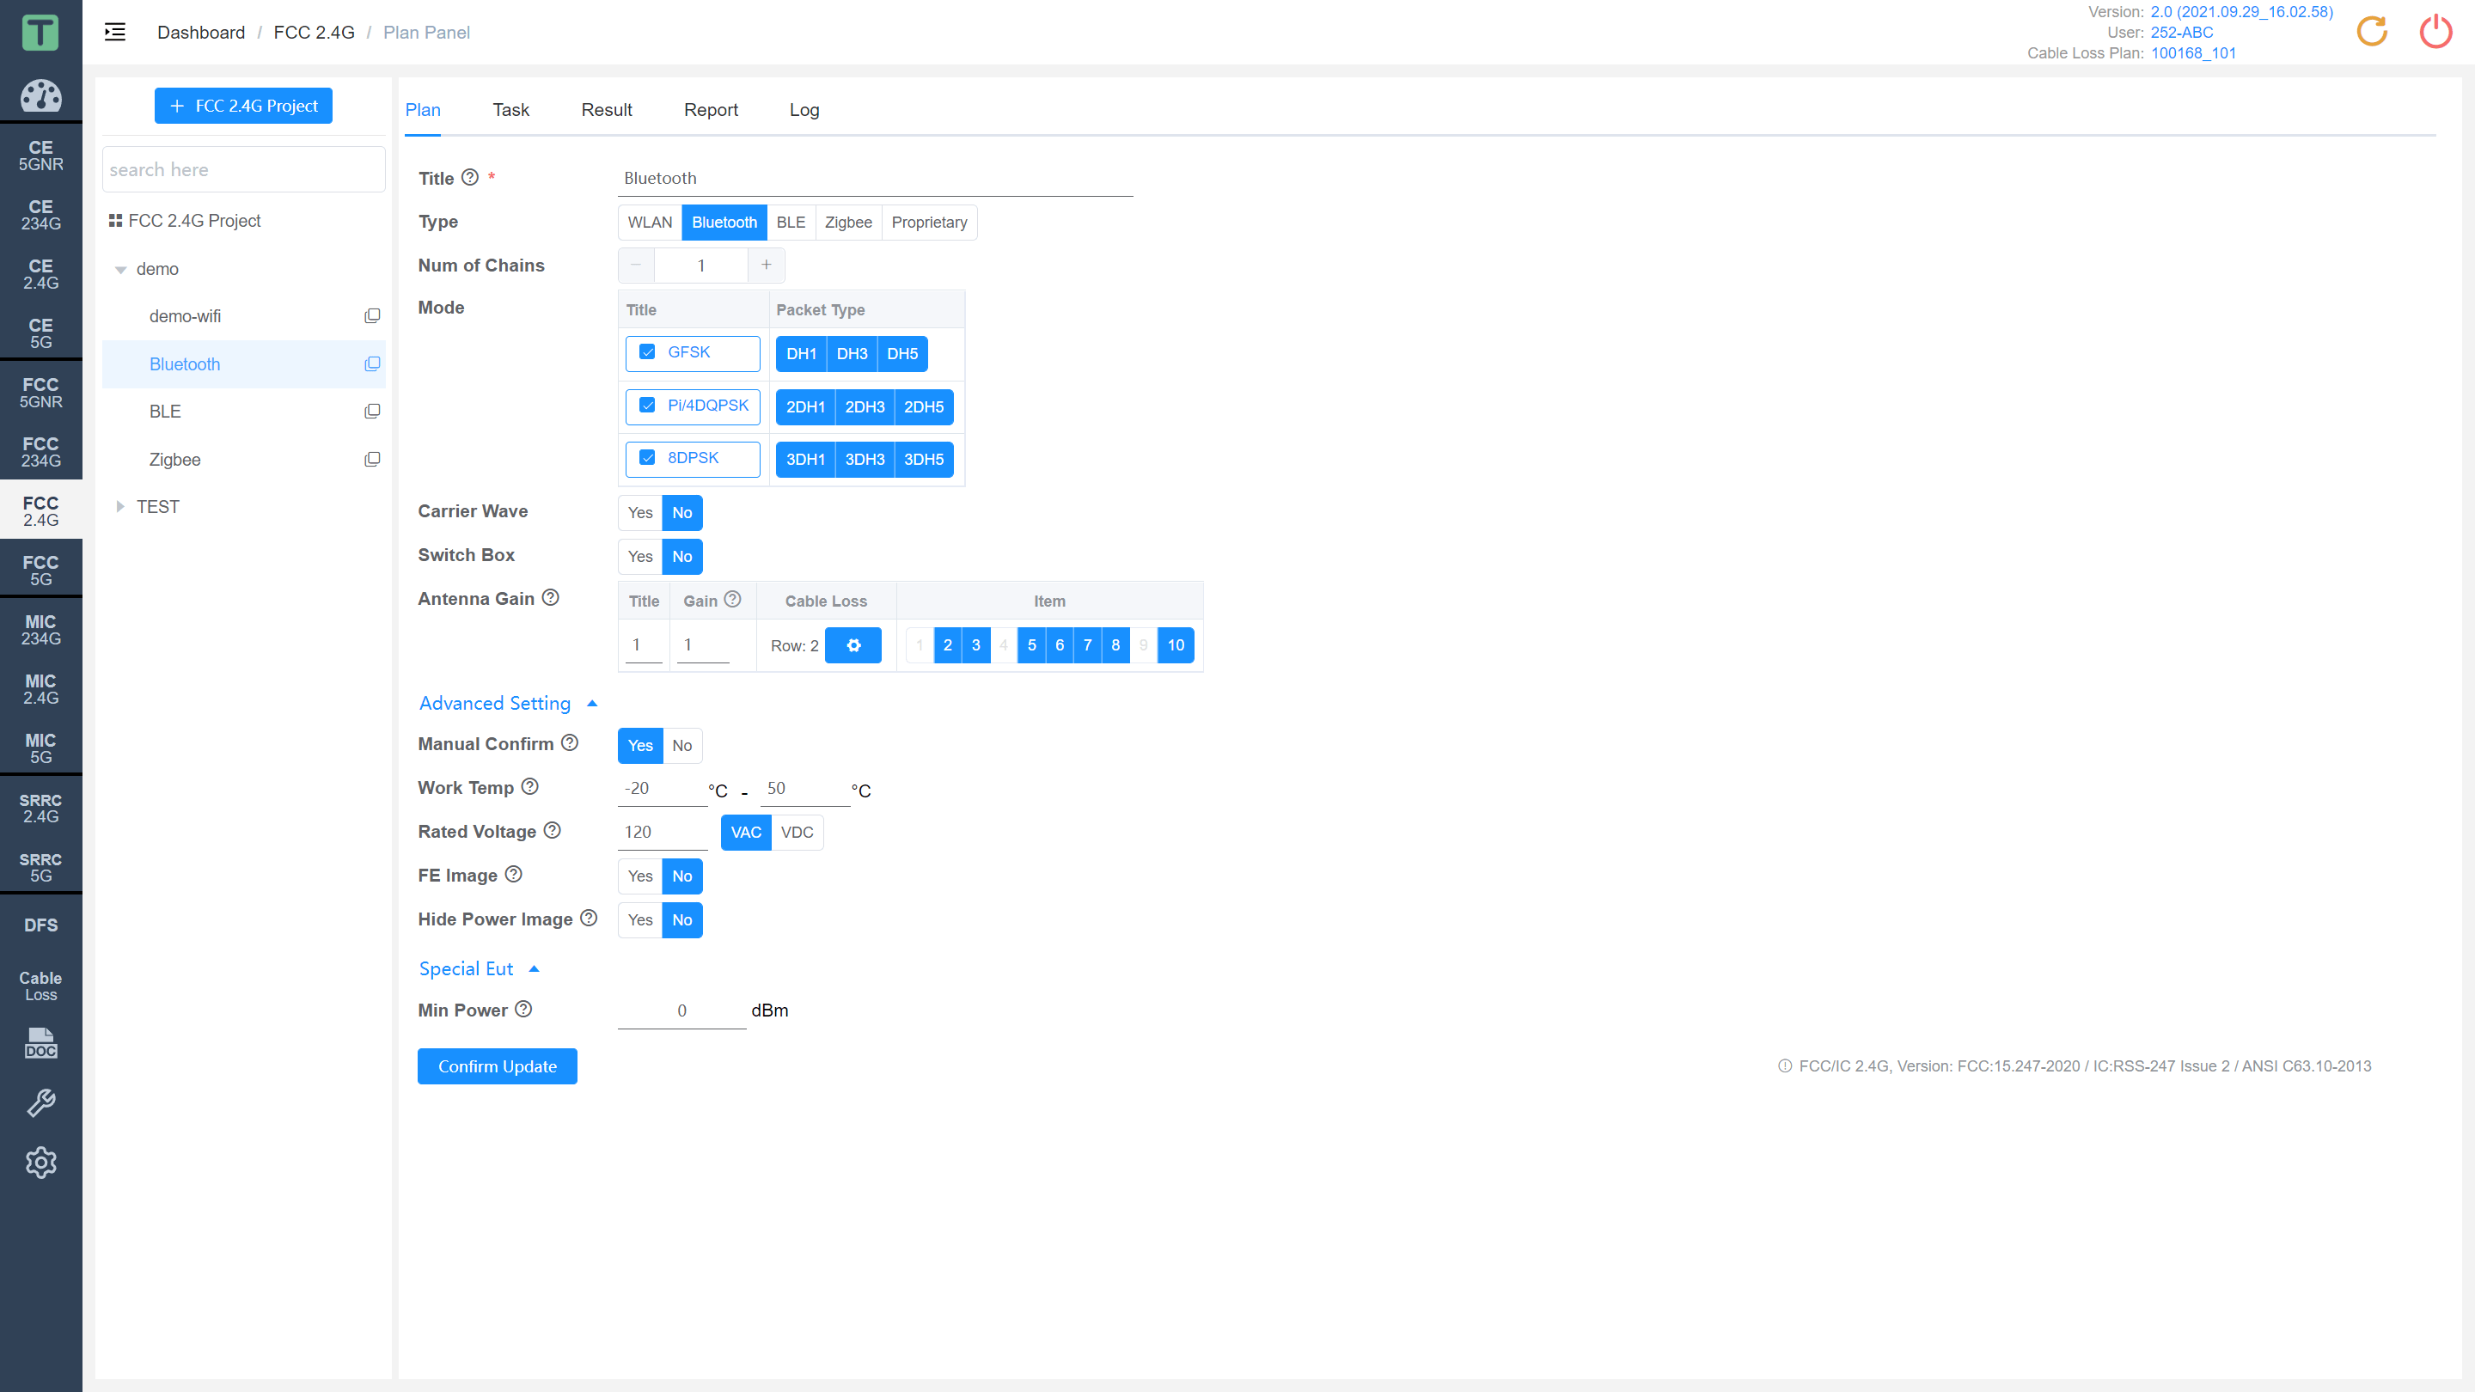Toggle the sidebar collapse hamburger icon
This screenshot has height=1392, width=2475.
tap(115, 32)
